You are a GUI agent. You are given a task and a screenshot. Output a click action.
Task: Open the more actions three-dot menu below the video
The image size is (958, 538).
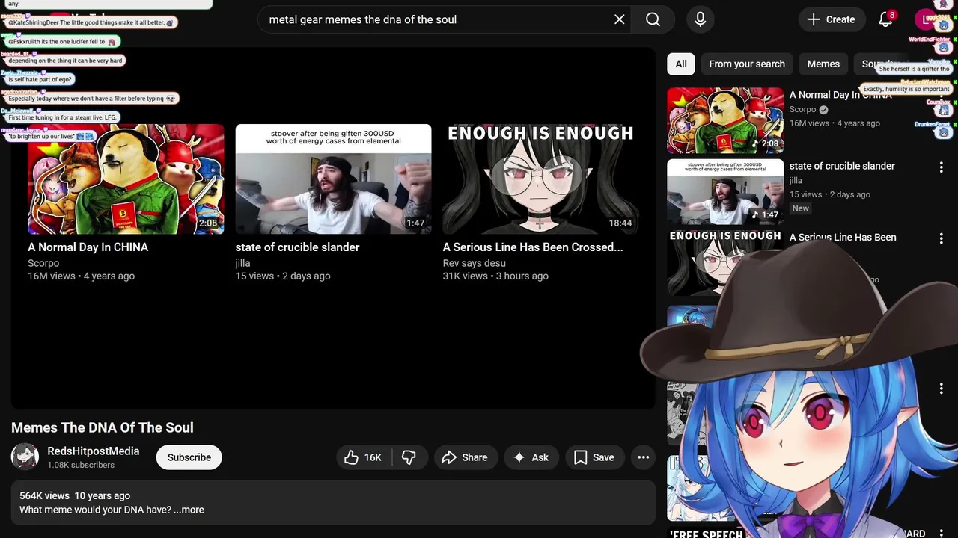point(643,457)
